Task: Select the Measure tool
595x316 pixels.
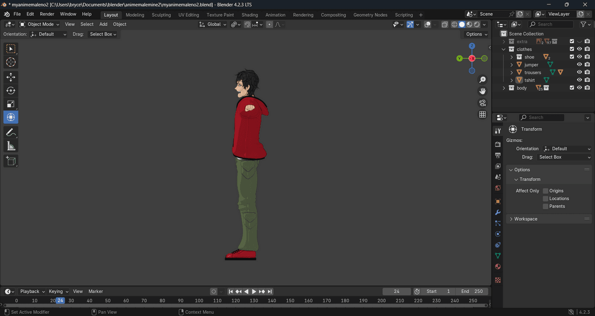Action: coord(11,146)
